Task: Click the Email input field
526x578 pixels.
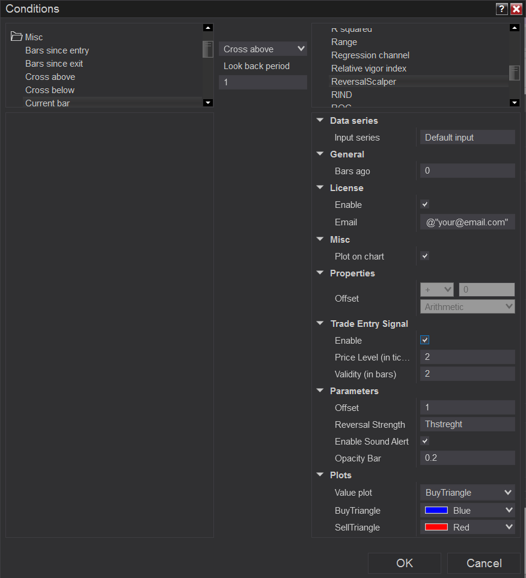Action: (467, 222)
